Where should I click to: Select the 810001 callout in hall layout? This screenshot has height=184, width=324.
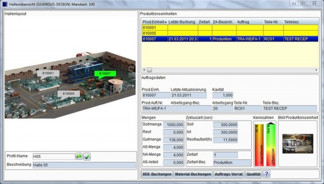click(48, 73)
